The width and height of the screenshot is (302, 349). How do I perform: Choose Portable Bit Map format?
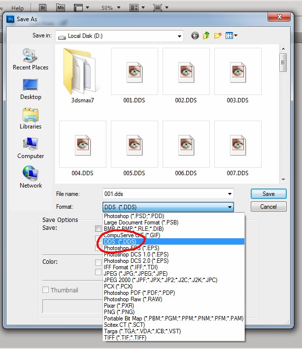[173, 318]
